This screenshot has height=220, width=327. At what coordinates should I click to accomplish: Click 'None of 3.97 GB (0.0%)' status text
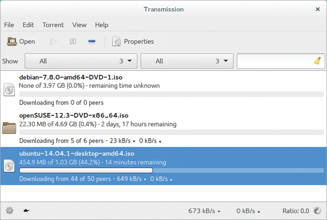[x=52, y=86]
